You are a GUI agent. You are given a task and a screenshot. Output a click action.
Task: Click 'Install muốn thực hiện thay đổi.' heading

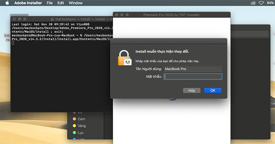(x=162, y=51)
